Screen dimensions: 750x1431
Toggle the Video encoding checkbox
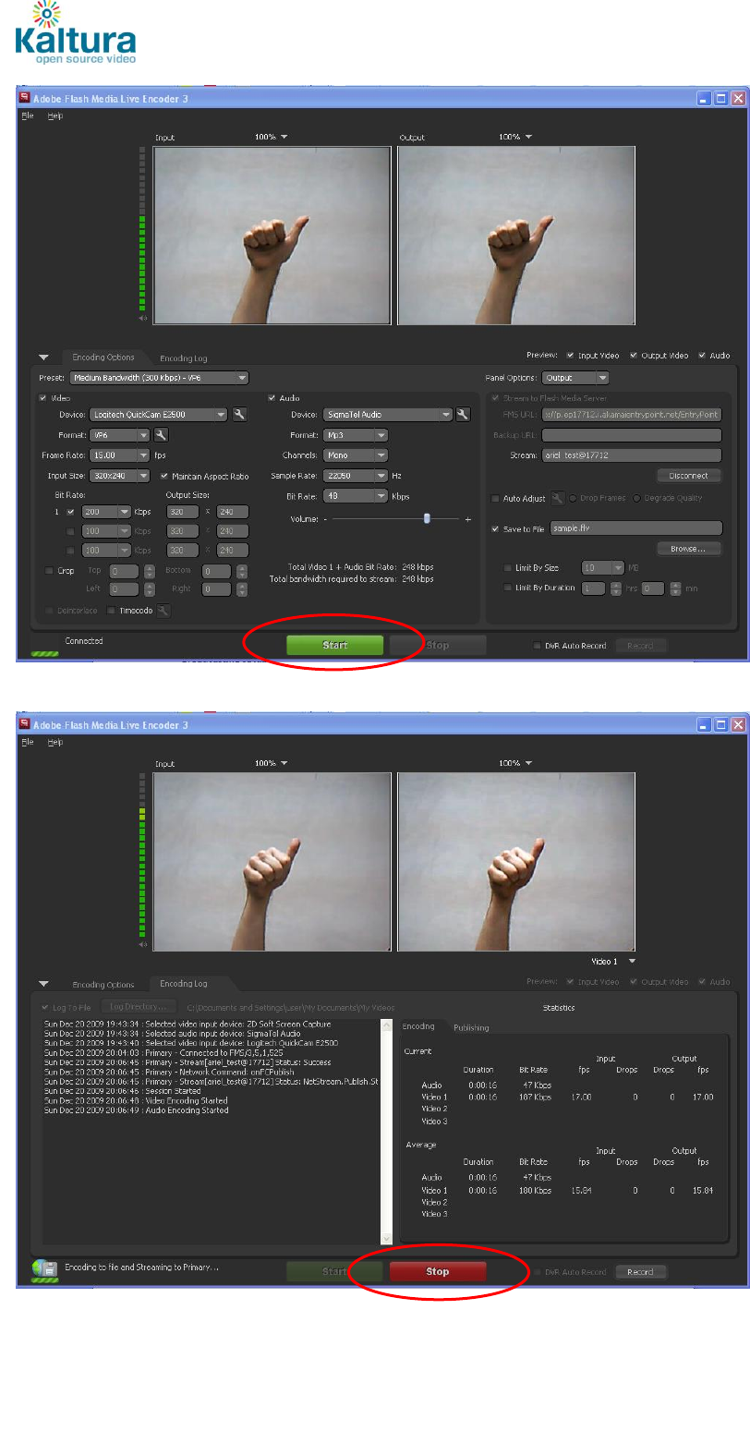[42, 398]
